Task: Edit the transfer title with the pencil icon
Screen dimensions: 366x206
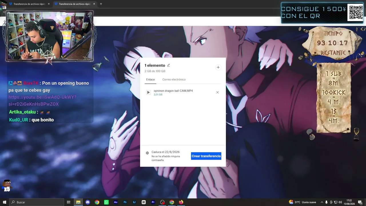Action: click(x=168, y=65)
